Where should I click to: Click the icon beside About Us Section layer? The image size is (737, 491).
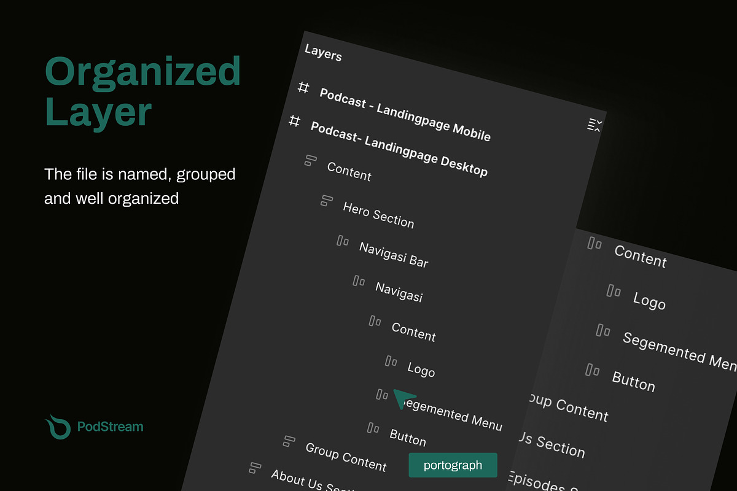255,467
